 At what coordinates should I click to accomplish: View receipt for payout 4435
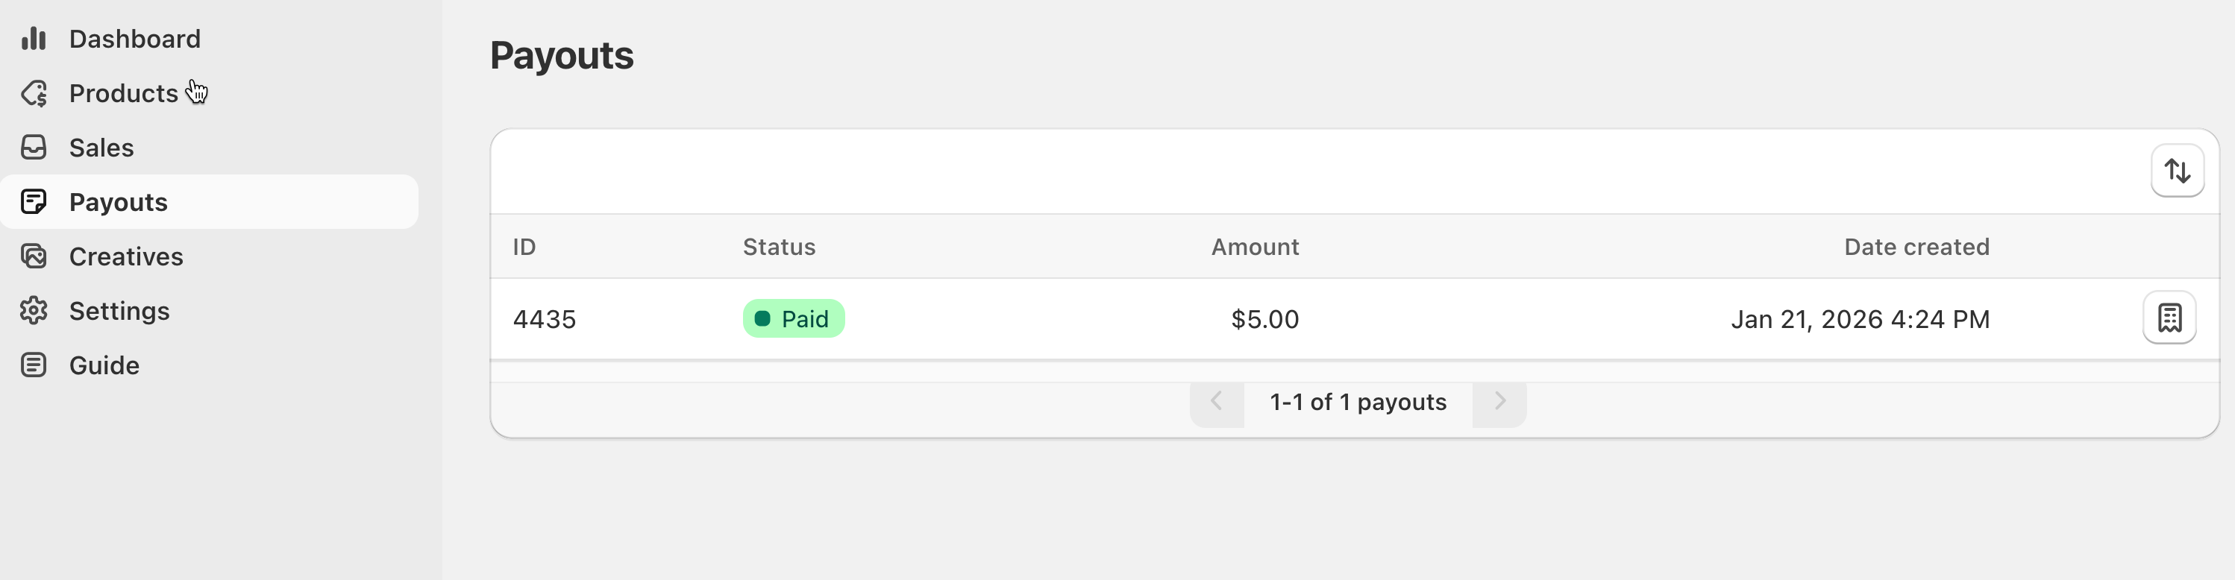coord(2169,318)
